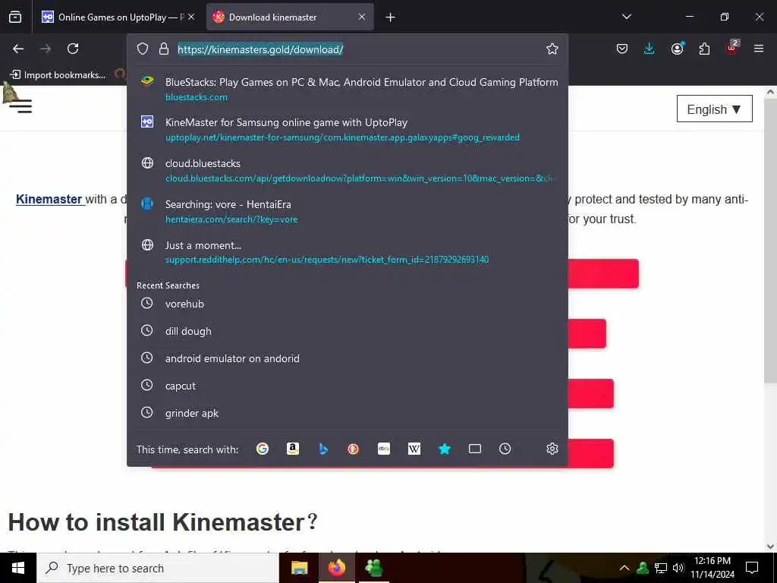Open the Windows Start menu
This screenshot has height=583, width=777.
pos(18,568)
